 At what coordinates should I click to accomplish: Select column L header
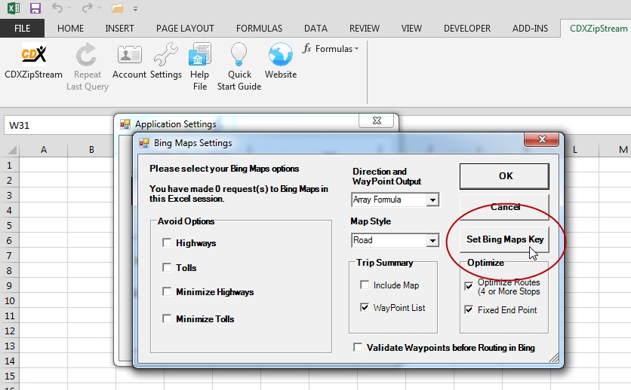point(575,150)
